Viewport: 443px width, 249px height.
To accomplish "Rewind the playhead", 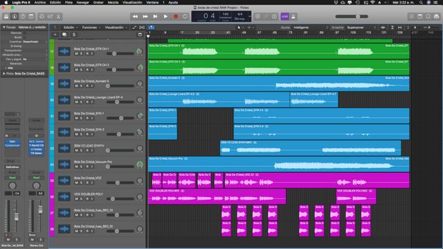I will (135, 17).
